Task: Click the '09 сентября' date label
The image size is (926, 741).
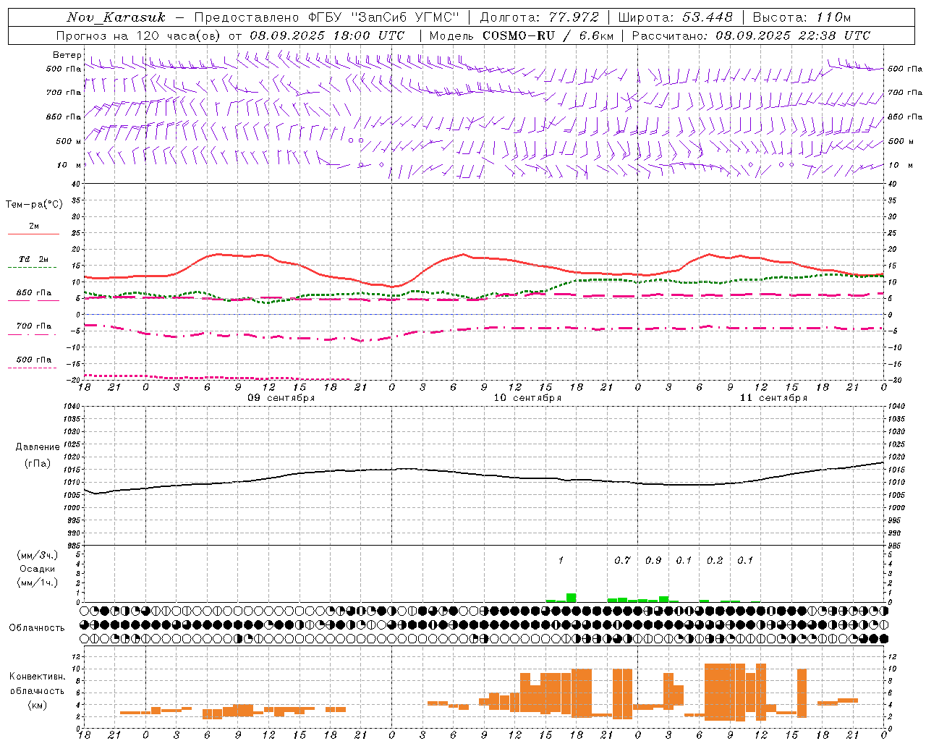Action: point(281,398)
